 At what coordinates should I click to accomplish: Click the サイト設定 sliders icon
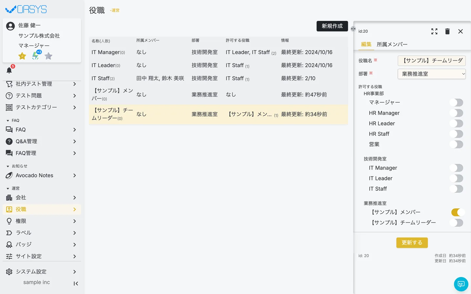(x=9, y=256)
